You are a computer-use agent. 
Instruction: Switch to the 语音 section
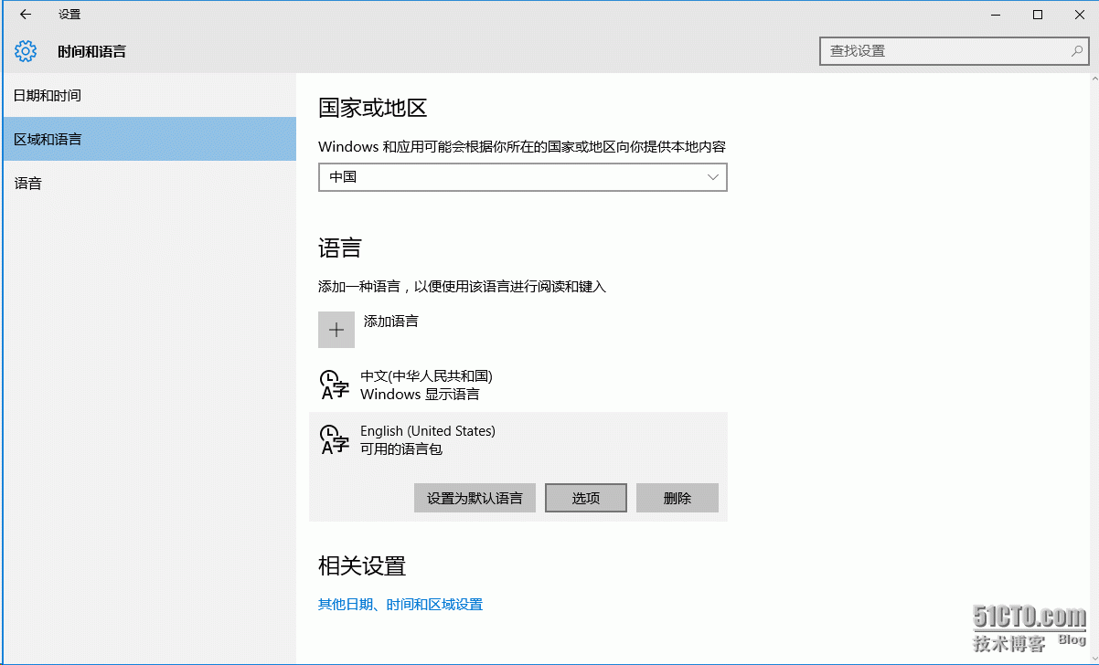(150, 183)
